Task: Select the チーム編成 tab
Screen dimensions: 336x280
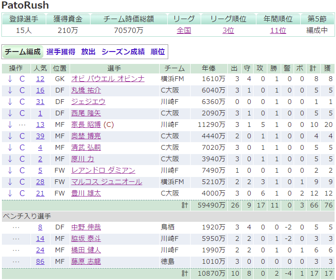Action: (x=23, y=52)
